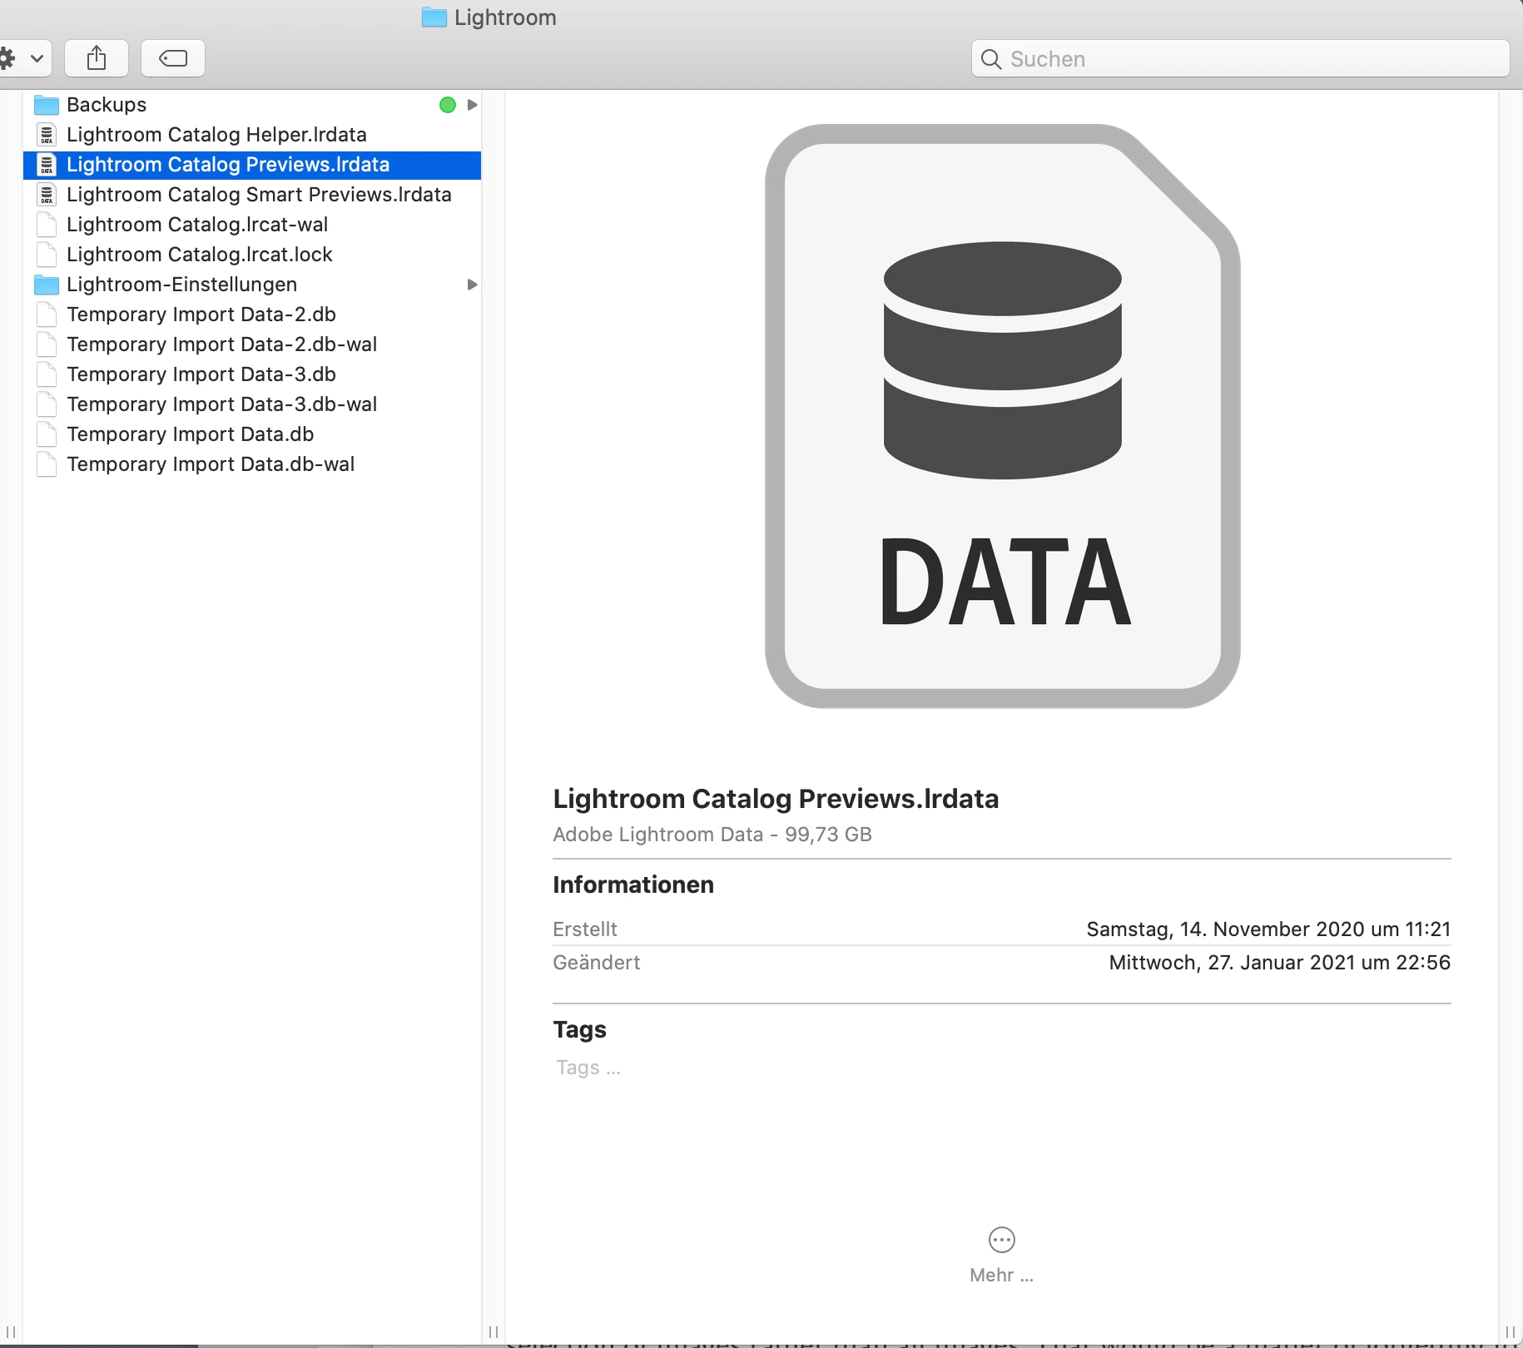Viewport: 1523px width, 1348px height.
Task: Click the large DATA preview icon
Action: pyautogui.click(x=1002, y=416)
